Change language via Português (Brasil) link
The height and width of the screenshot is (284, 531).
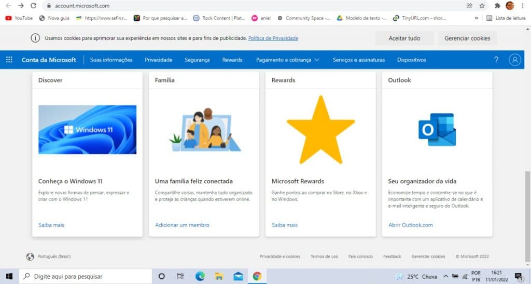point(54,256)
